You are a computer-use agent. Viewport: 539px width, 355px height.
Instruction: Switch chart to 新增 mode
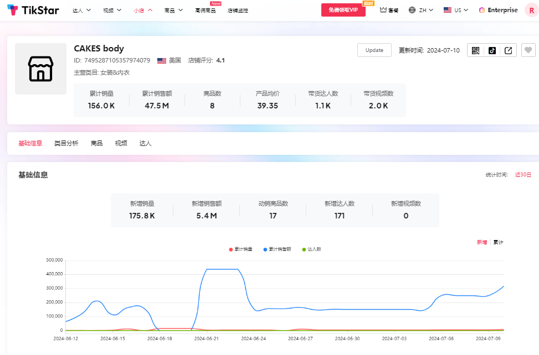[x=481, y=242]
